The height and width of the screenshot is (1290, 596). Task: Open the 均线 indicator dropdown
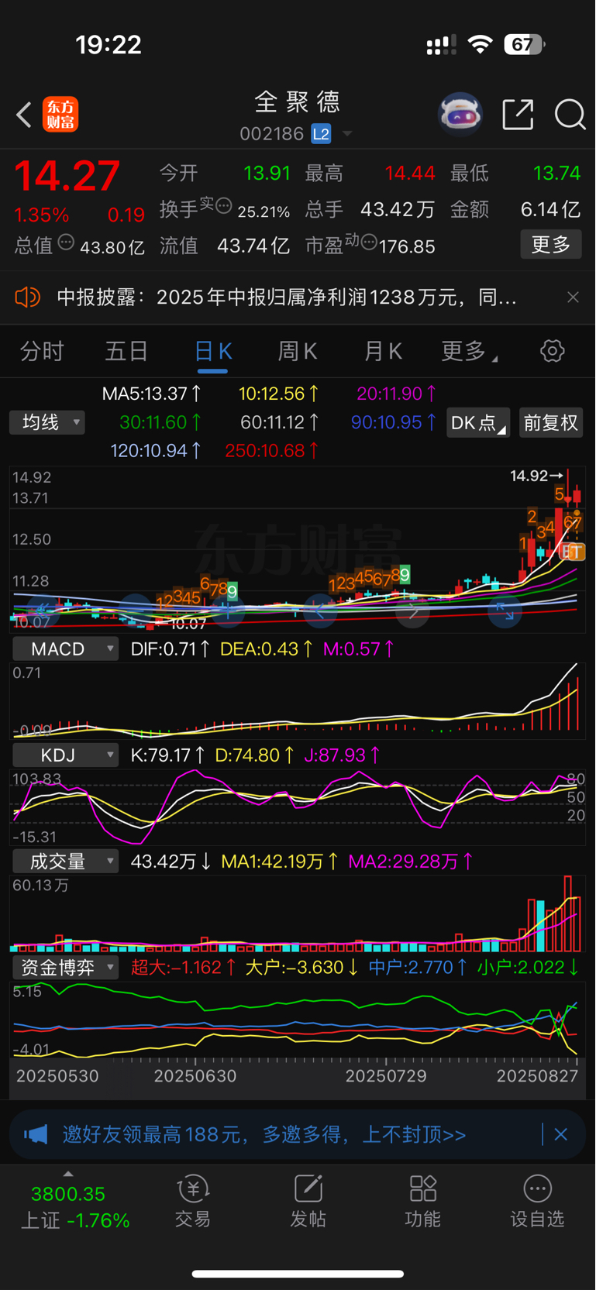tap(47, 422)
